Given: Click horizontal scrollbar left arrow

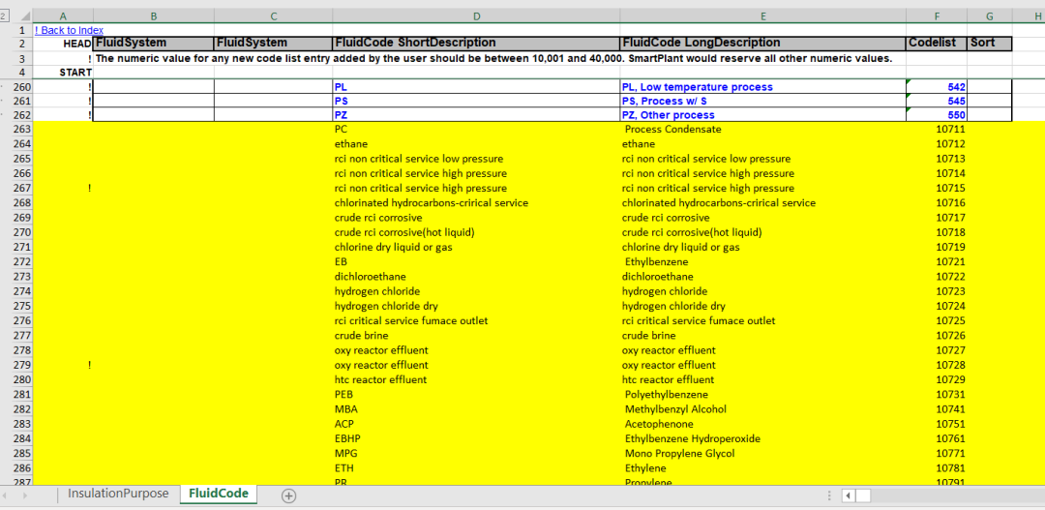Looking at the screenshot, I should pos(849,495).
